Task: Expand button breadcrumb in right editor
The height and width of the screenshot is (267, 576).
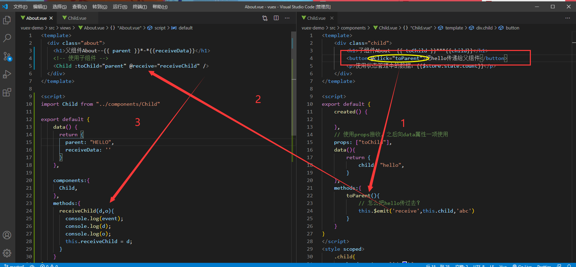Action: (509, 28)
